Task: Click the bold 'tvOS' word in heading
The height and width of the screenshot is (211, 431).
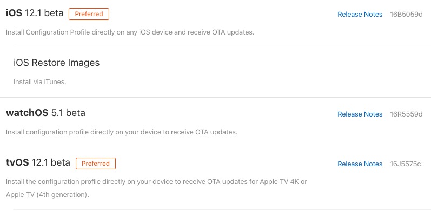Action: point(17,162)
